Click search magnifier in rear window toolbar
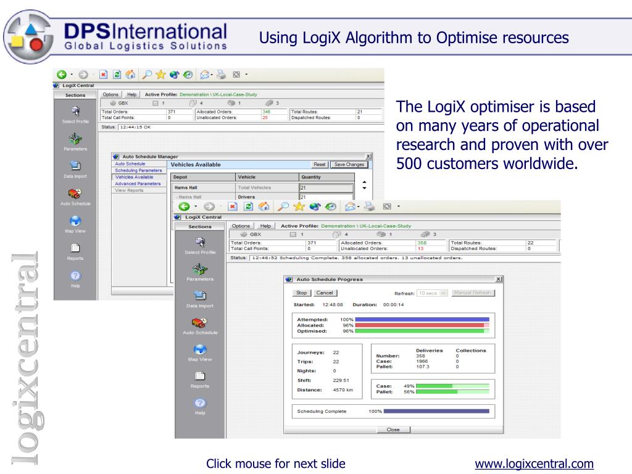Image resolution: width=632 pixels, height=474 pixels. [147, 75]
